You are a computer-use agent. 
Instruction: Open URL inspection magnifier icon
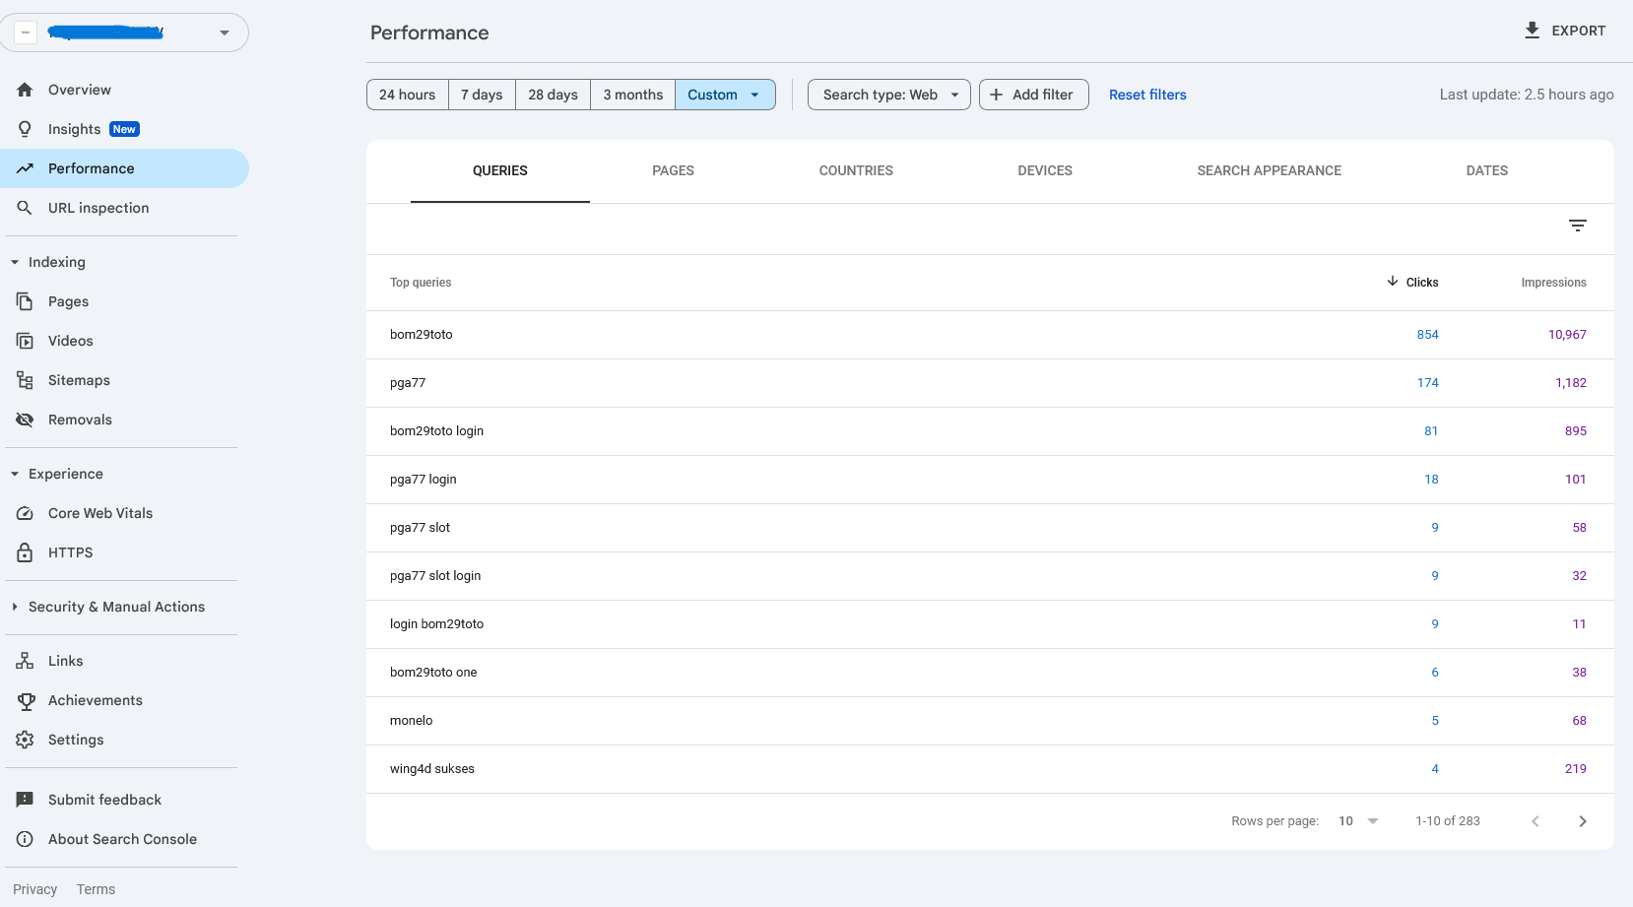[25, 208]
